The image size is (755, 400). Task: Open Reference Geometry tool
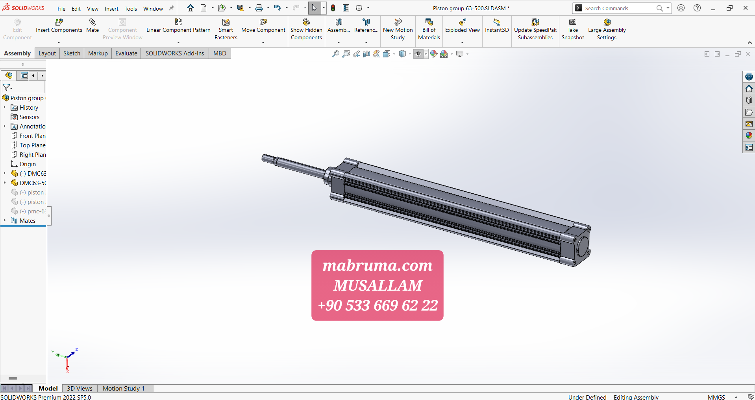click(x=366, y=26)
